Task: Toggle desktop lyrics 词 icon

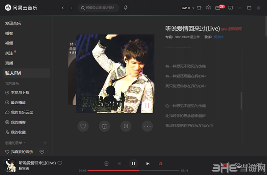Action: (160, 163)
